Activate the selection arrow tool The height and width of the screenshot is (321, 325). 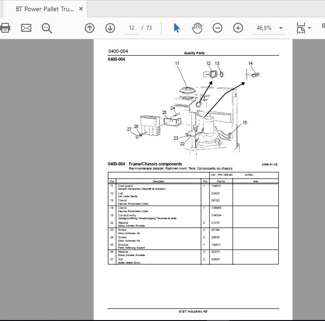(177, 28)
